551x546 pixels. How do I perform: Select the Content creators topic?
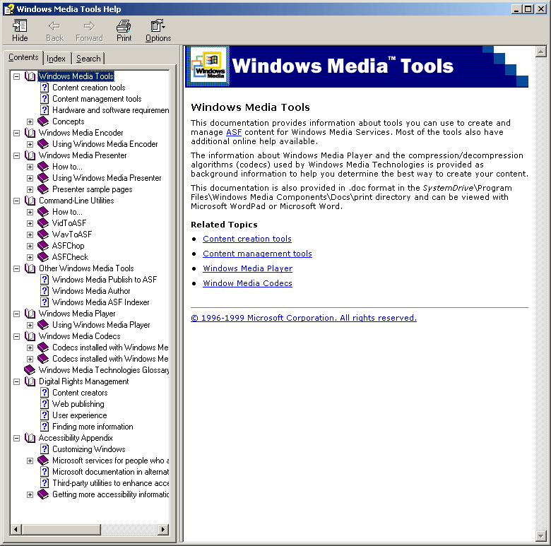(x=80, y=393)
